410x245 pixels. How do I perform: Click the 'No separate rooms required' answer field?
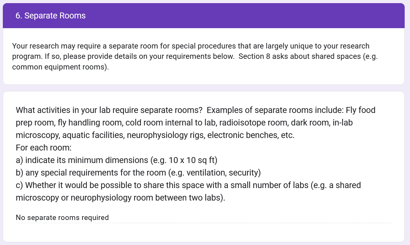tap(203, 217)
